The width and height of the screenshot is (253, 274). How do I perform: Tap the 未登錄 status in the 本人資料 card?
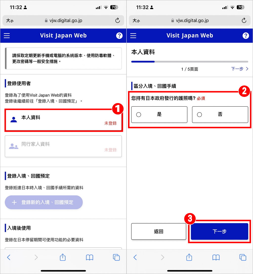[110, 123]
